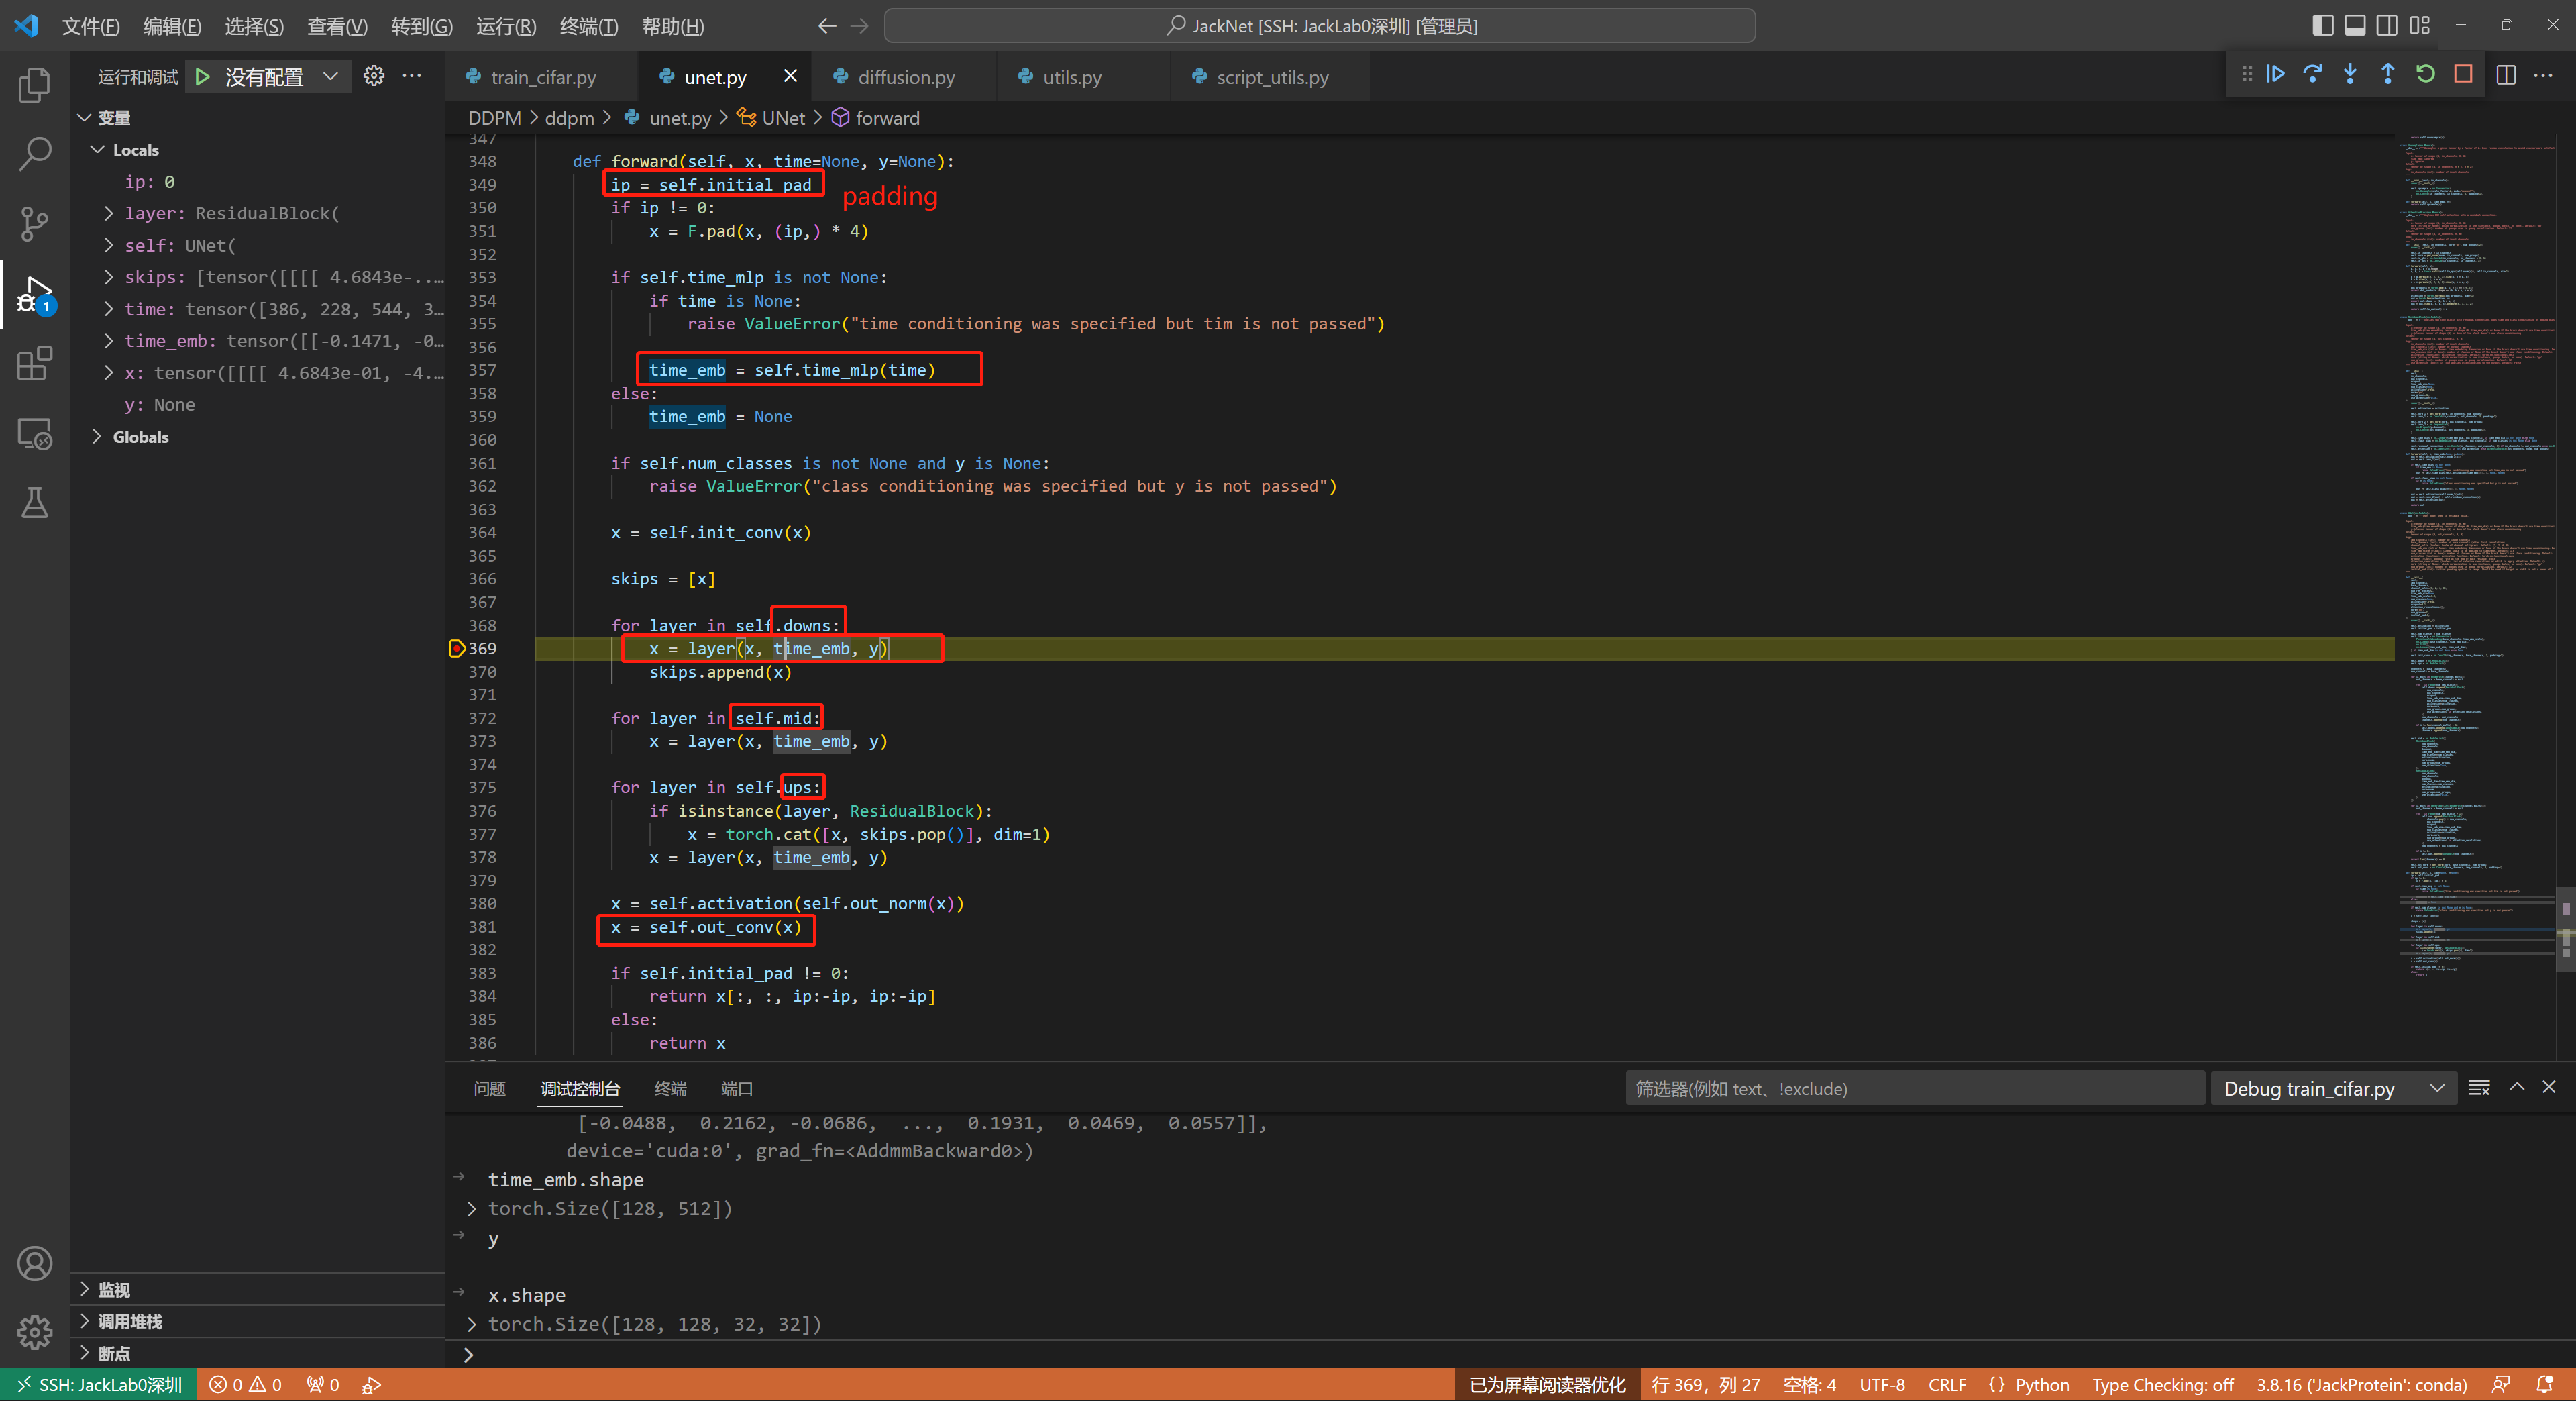Image resolution: width=2576 pixels, height=1401 pixels.
Task: Step out in debug toolbar
Action: pyautogui.click(x=2387, y=74)
